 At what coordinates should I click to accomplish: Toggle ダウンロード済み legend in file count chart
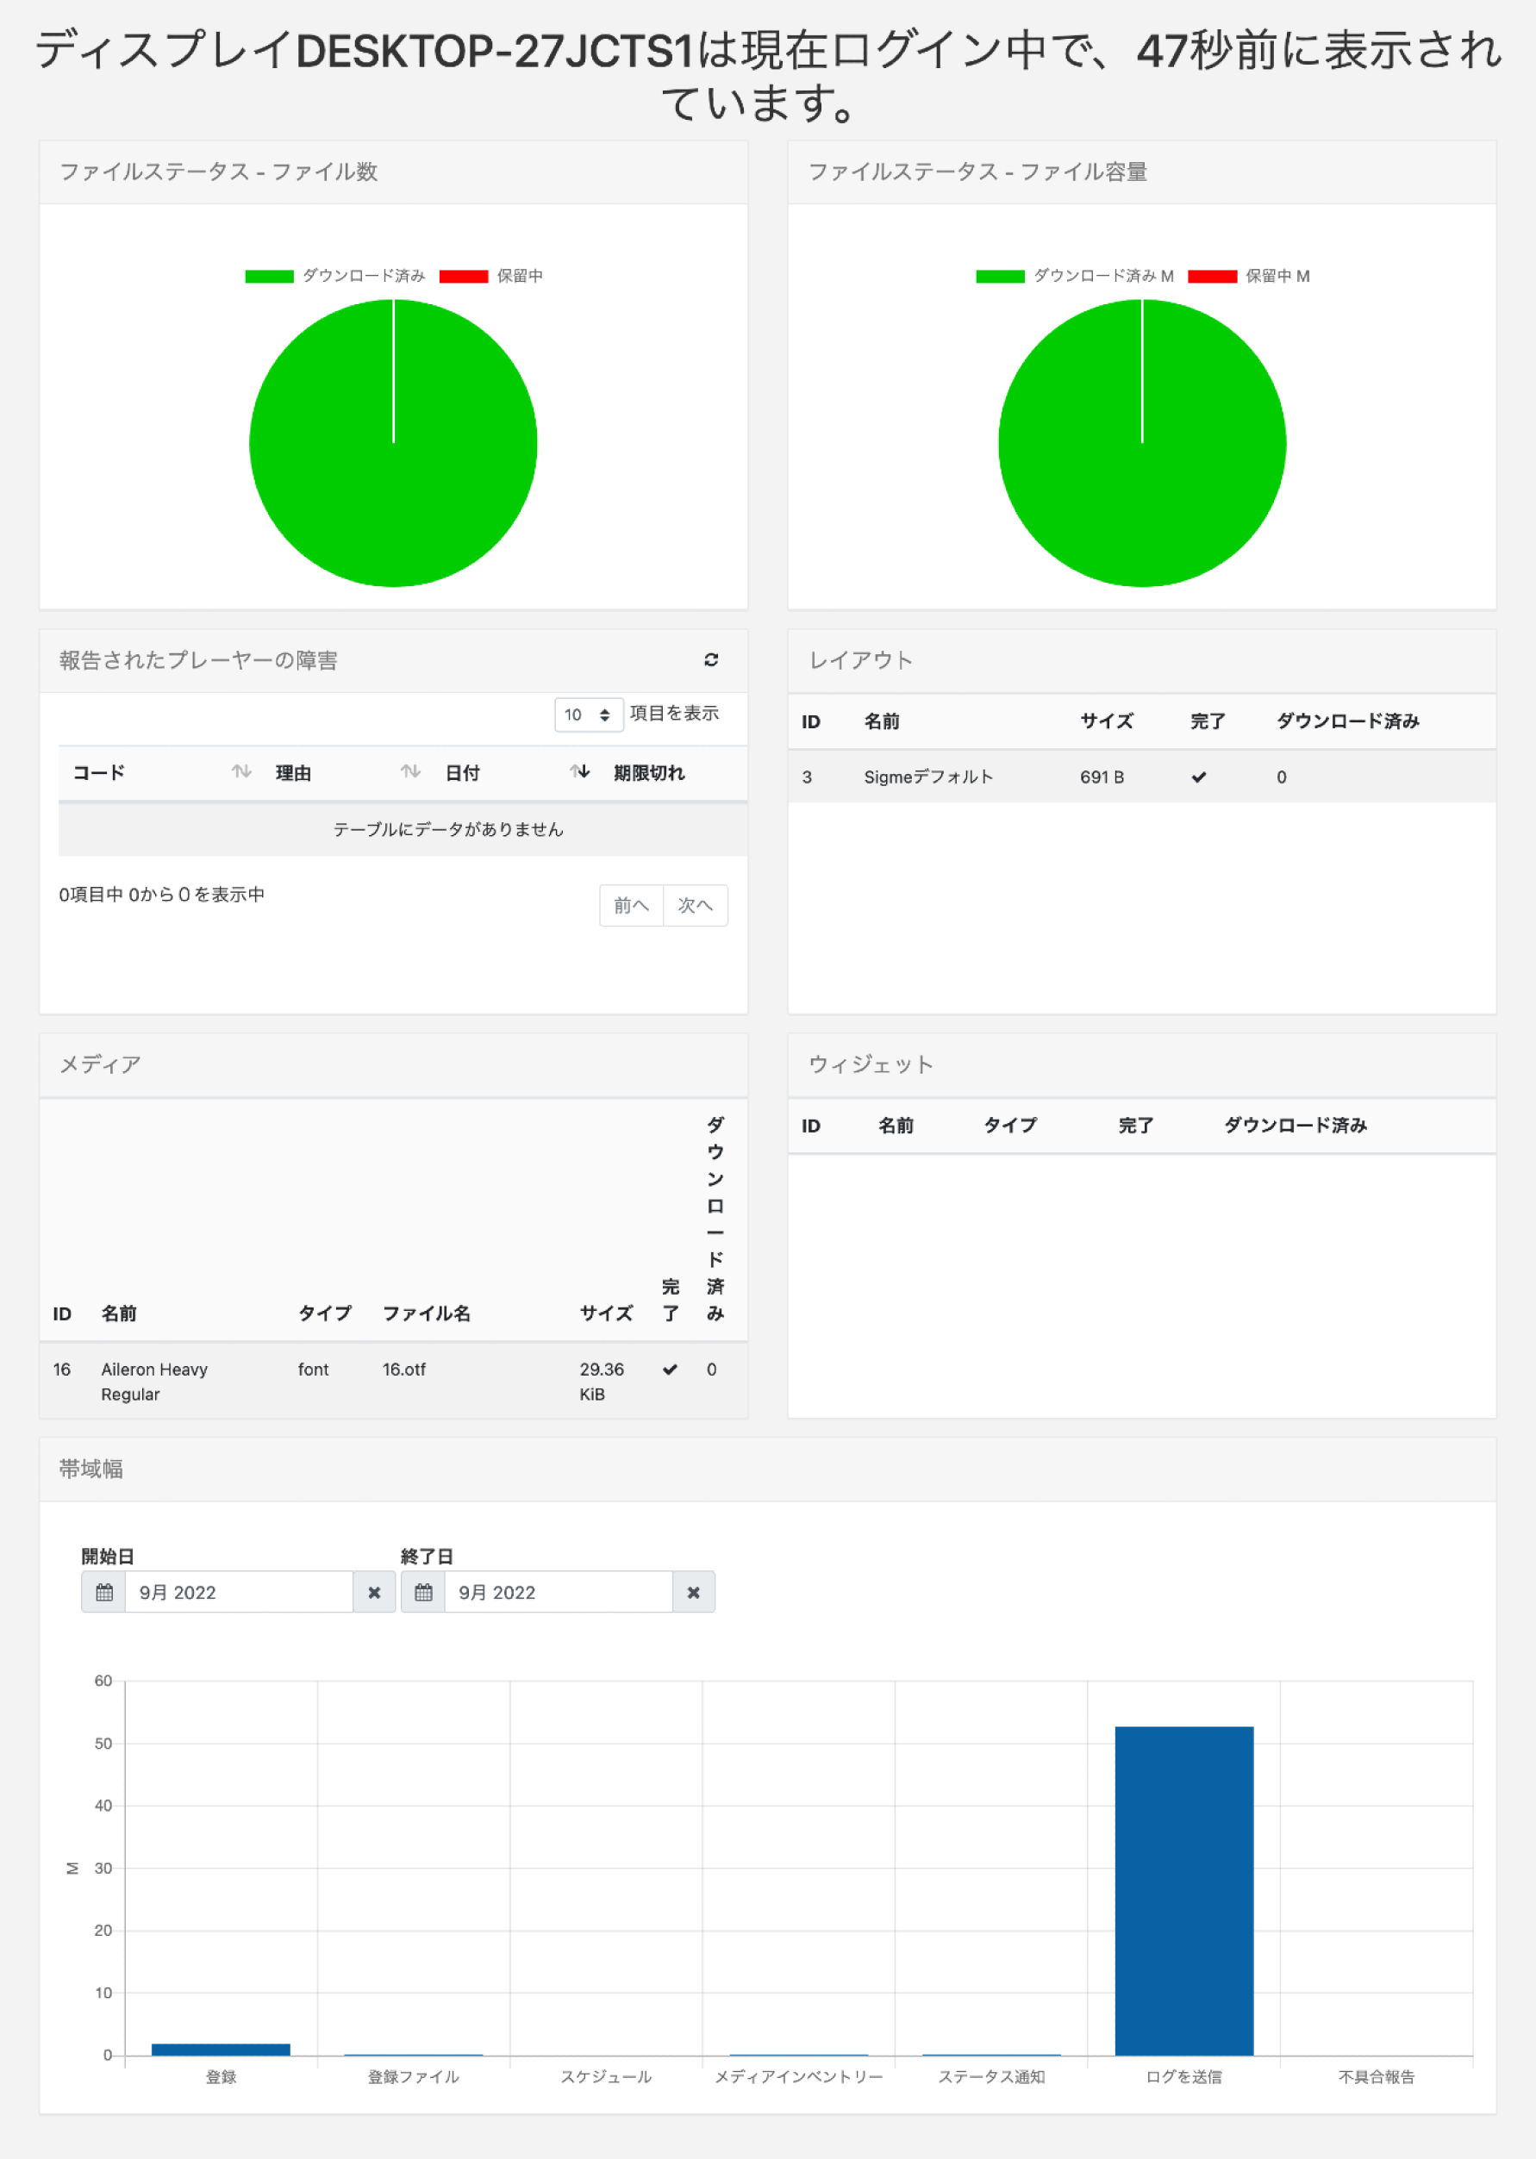tap(337, 276)
